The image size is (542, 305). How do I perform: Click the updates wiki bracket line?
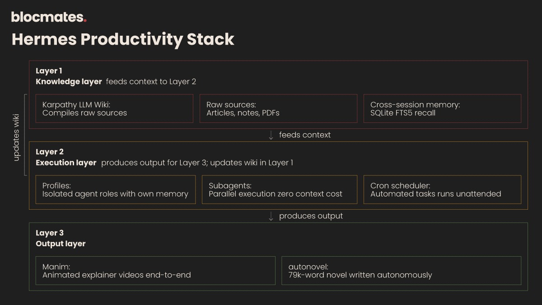[x=25, y=135]
